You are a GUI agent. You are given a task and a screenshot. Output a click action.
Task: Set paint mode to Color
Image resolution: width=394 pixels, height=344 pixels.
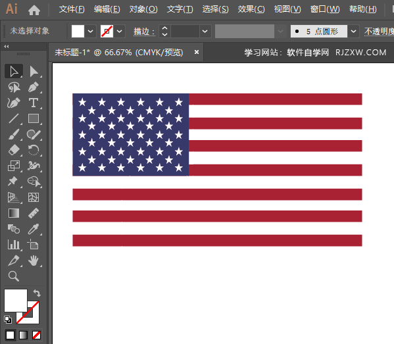pyautogui.click(x=11, y=335)
